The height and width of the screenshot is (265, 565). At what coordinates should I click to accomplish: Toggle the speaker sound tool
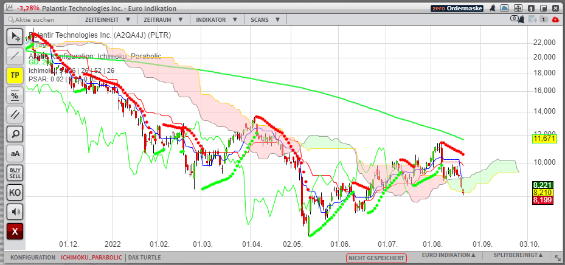[15, 212]
